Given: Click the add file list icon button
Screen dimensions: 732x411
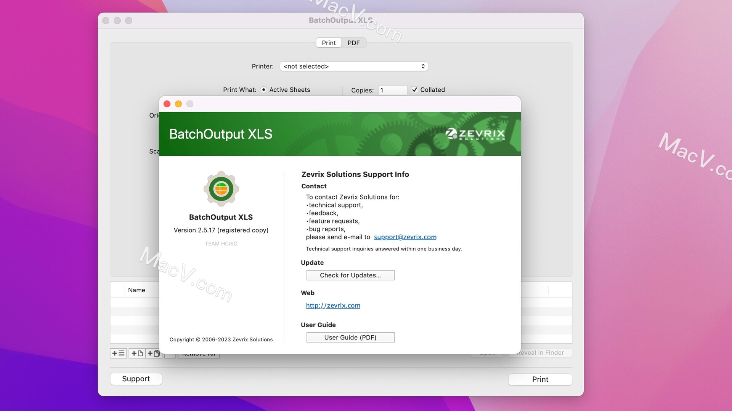Looking at the screenshot, I should click(x=118, y=354).
